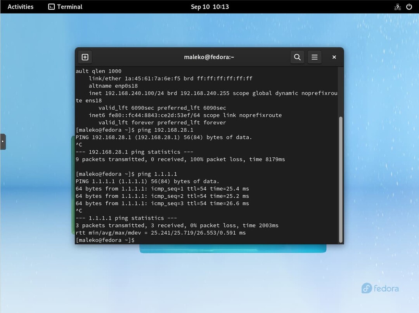
Task: Click the maleko@fedora:~ window title
Action: point(209,57)
